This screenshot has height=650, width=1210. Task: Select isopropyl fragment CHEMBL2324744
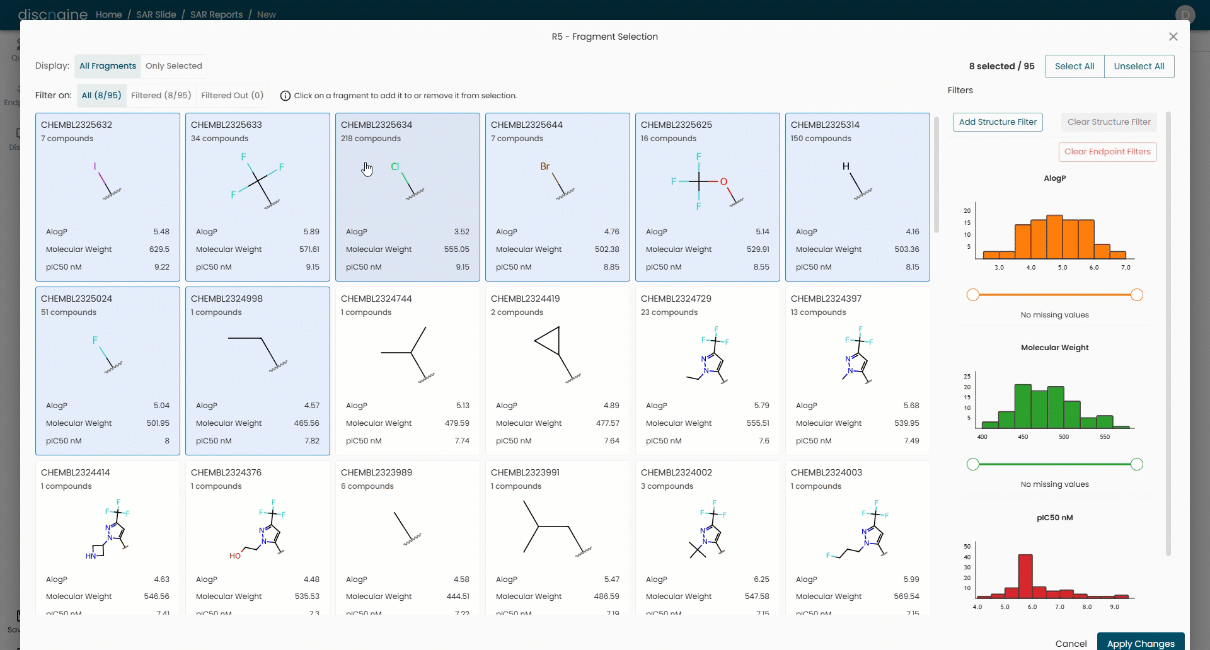point(408,371)
